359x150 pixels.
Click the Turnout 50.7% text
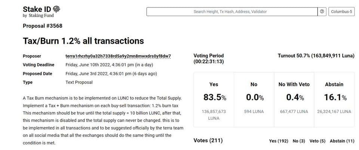pos(316,56)
